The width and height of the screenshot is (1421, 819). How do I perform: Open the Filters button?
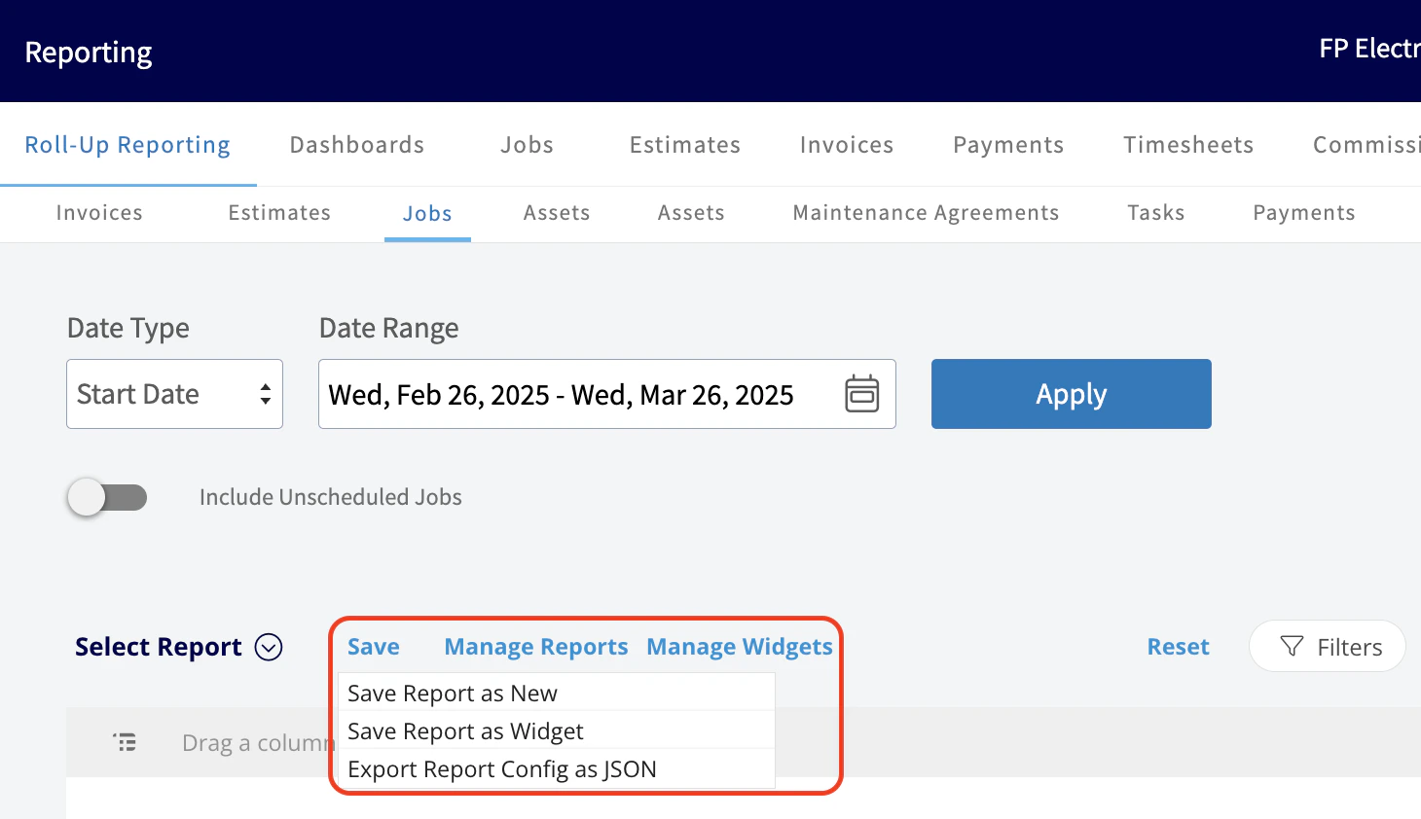coord(1328,647)
